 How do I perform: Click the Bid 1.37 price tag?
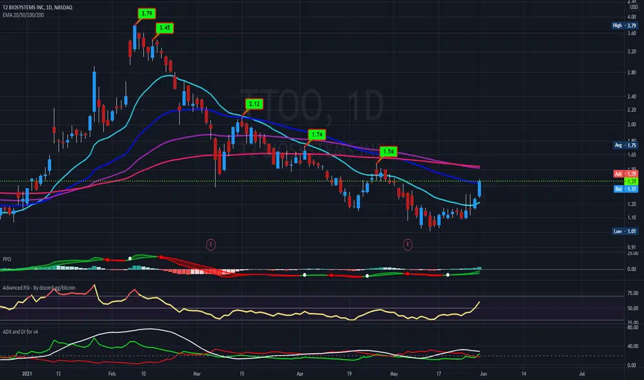tap(625, 189)
